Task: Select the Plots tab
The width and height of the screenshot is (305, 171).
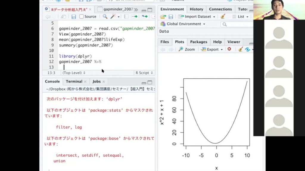Action: (179, 42)
